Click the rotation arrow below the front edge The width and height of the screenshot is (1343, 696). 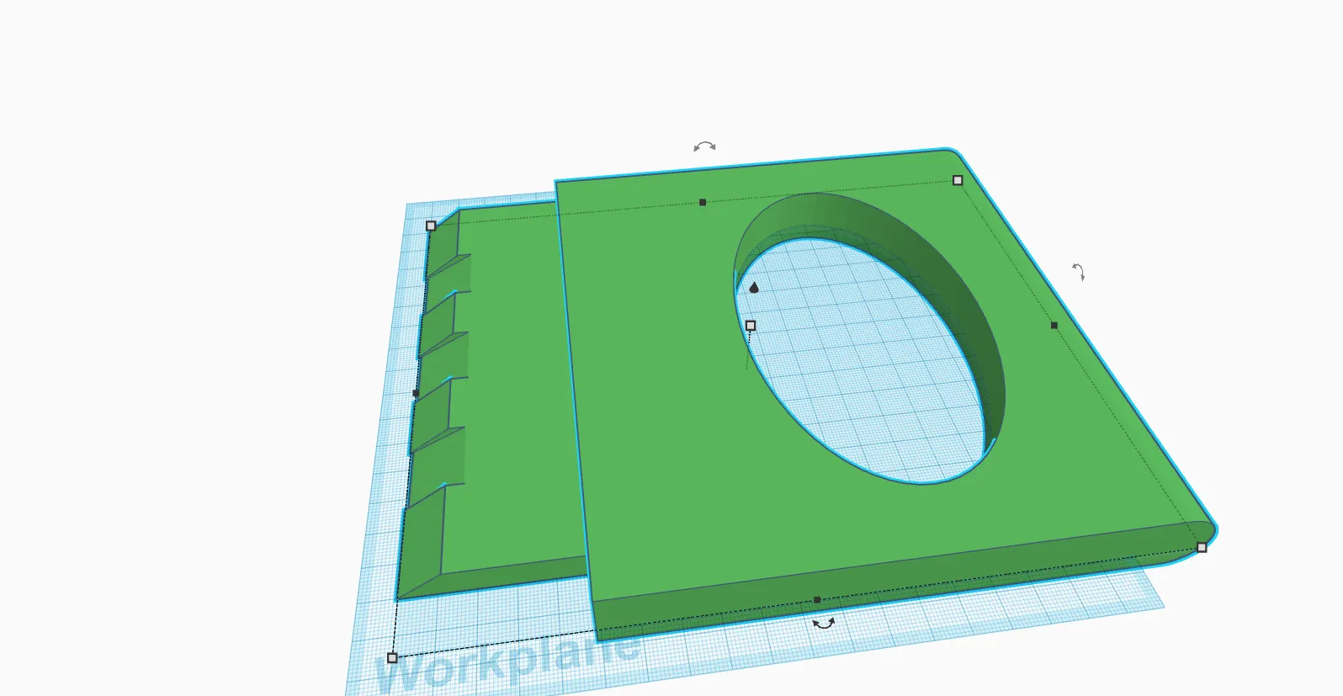pos(823,624)
